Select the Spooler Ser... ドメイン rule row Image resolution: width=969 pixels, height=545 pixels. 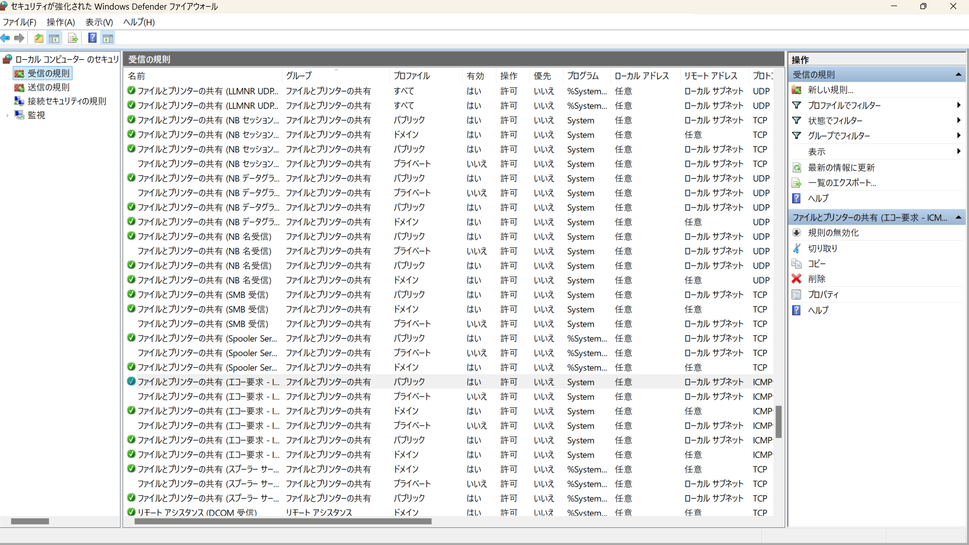click(x=449, y=367)
